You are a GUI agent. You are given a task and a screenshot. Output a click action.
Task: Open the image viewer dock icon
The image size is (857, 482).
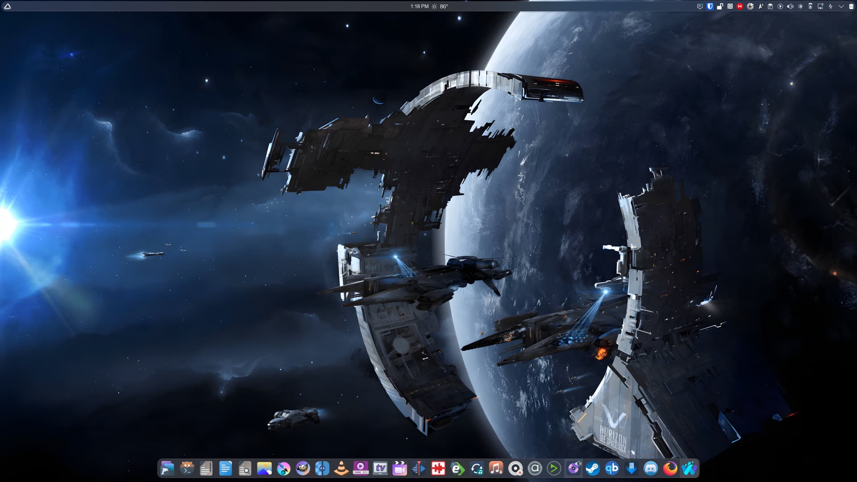(264, 468)
